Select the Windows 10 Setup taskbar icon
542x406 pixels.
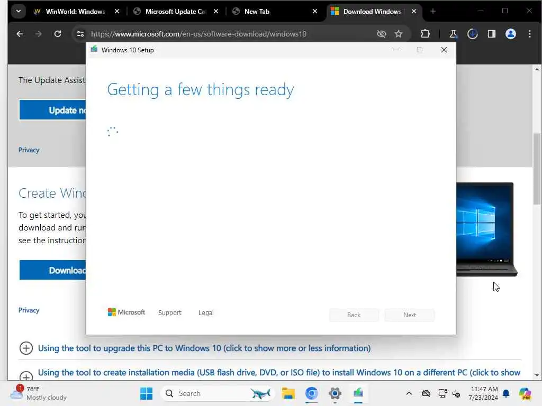click(x=358, y=393)
